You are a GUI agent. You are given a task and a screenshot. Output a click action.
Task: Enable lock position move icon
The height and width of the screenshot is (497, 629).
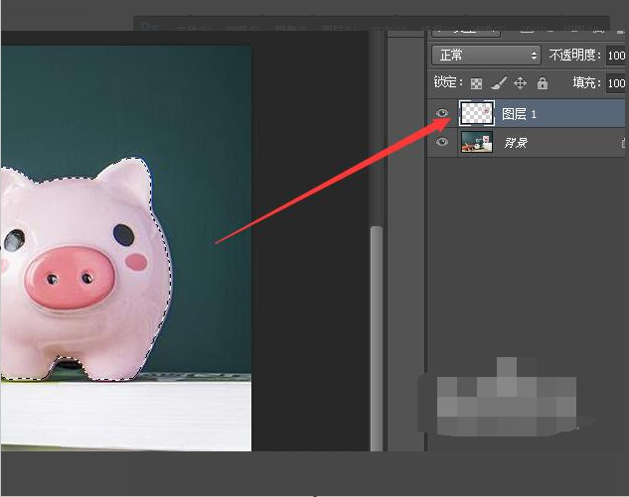tap(521, 83)
